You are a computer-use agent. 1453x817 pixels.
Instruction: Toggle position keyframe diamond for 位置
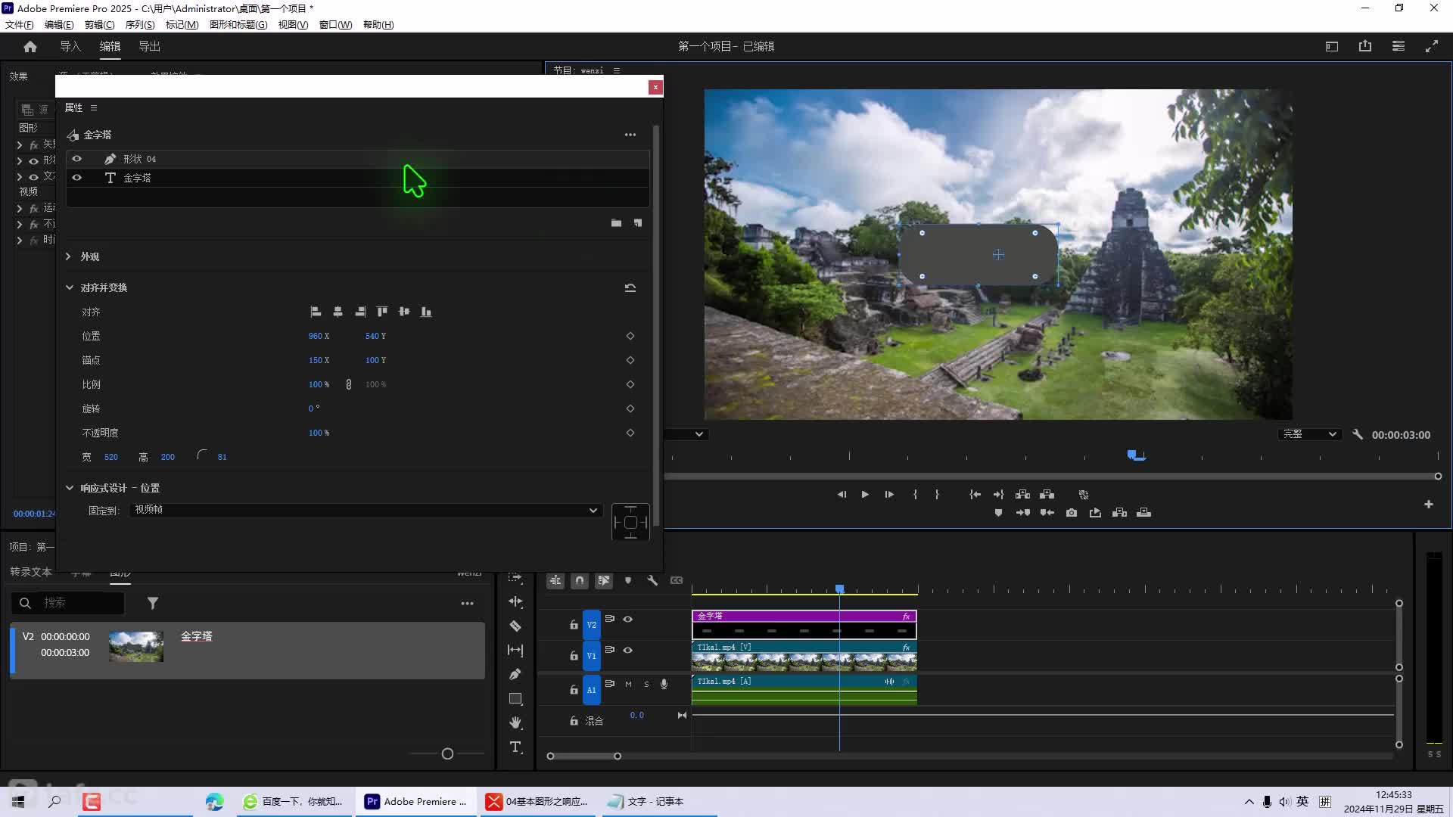point(630,336)
